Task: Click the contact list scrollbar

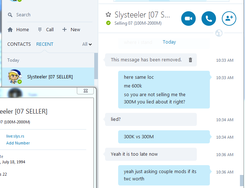Action: coord(96,66)
